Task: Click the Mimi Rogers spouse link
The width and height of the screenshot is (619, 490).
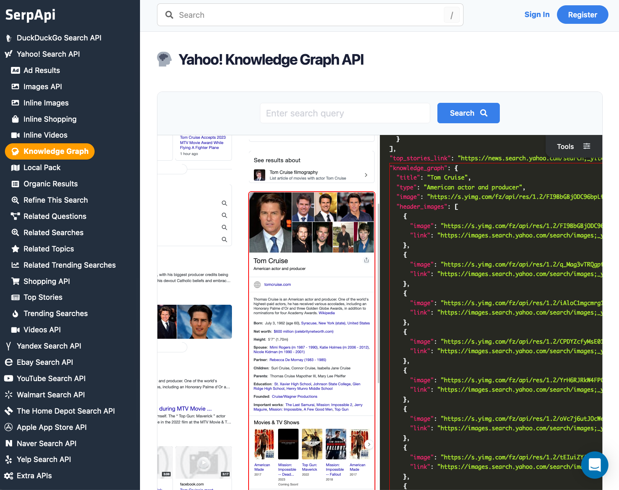Action: point(294,347)
